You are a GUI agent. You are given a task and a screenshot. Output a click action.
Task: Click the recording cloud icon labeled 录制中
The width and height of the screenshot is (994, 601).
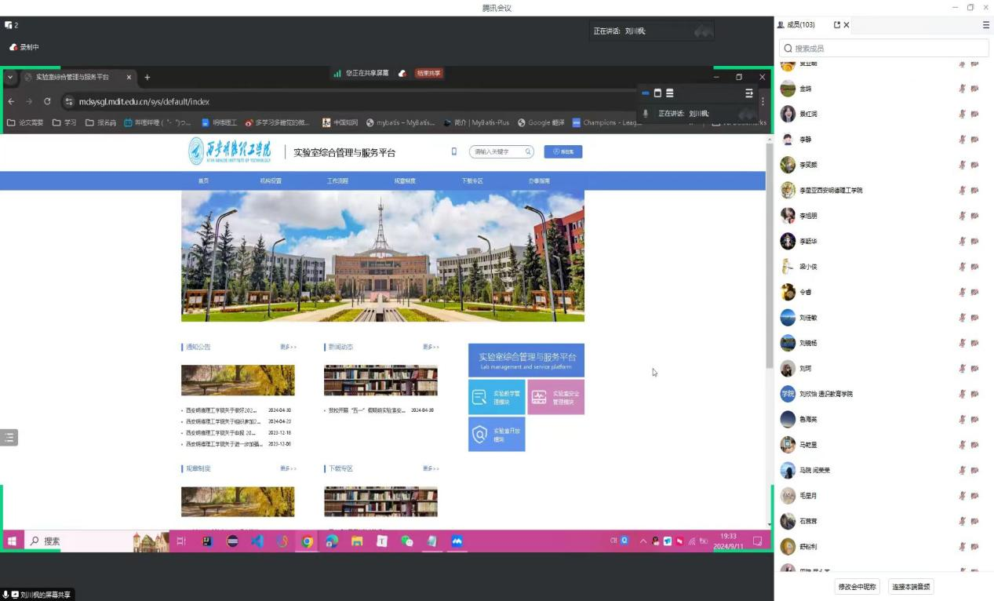13,47
